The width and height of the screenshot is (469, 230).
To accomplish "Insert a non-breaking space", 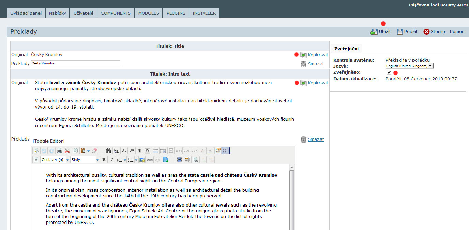I will (171, 151).
